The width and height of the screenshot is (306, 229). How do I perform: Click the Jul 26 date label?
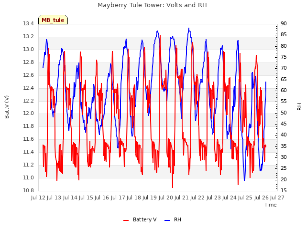(262, 198)
